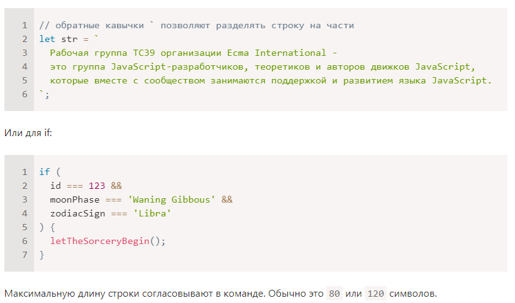Click the 'Libra' string literal
This screenshot has width=515, height=303.
pos(152,213)
